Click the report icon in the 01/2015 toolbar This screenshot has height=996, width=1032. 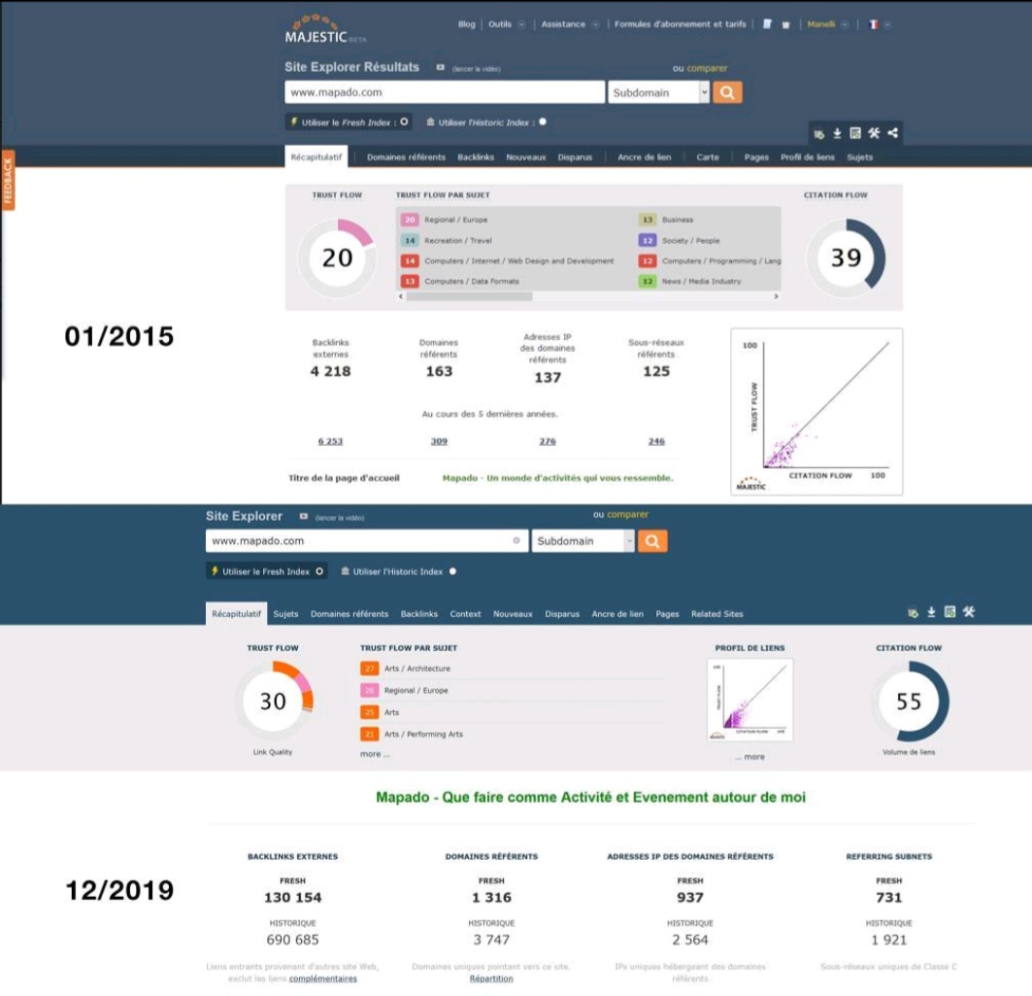[855, 133]
